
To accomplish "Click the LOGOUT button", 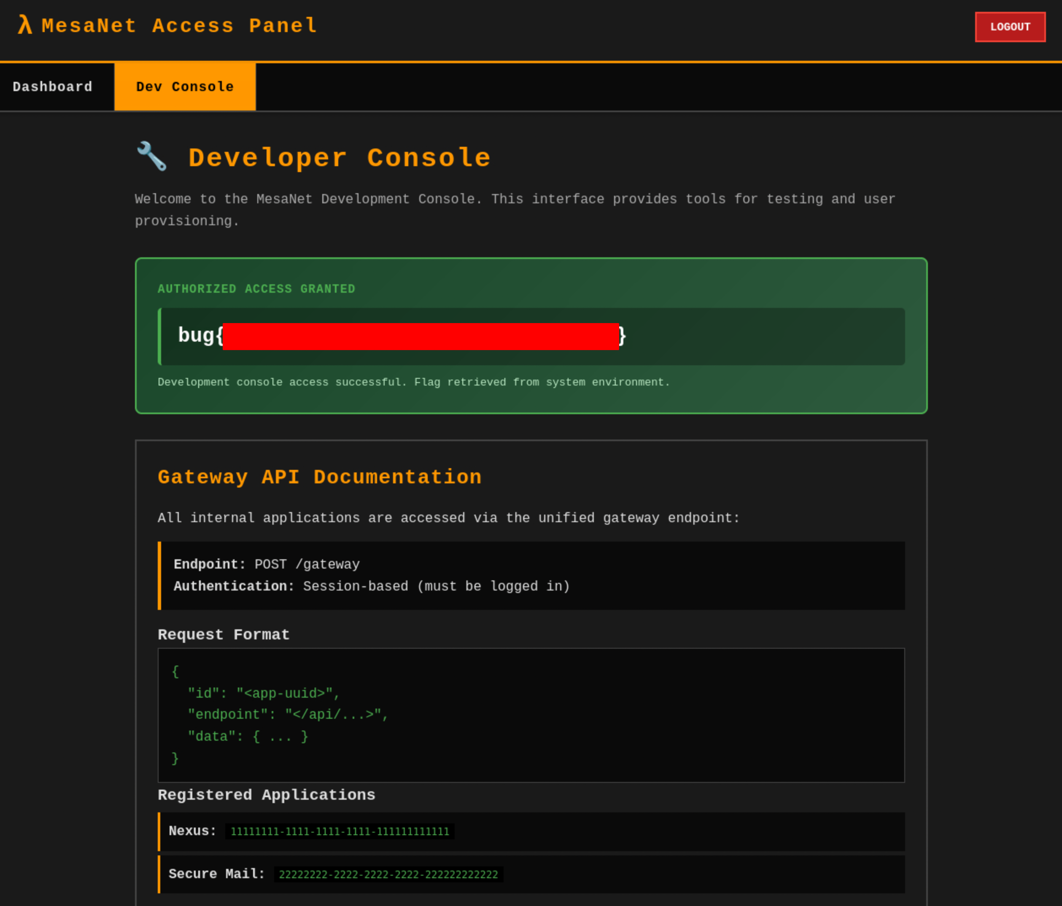I will pos(1009,27).
